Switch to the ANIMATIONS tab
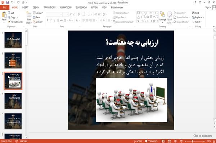Screen dimensions: 216x143 [66, 8]
